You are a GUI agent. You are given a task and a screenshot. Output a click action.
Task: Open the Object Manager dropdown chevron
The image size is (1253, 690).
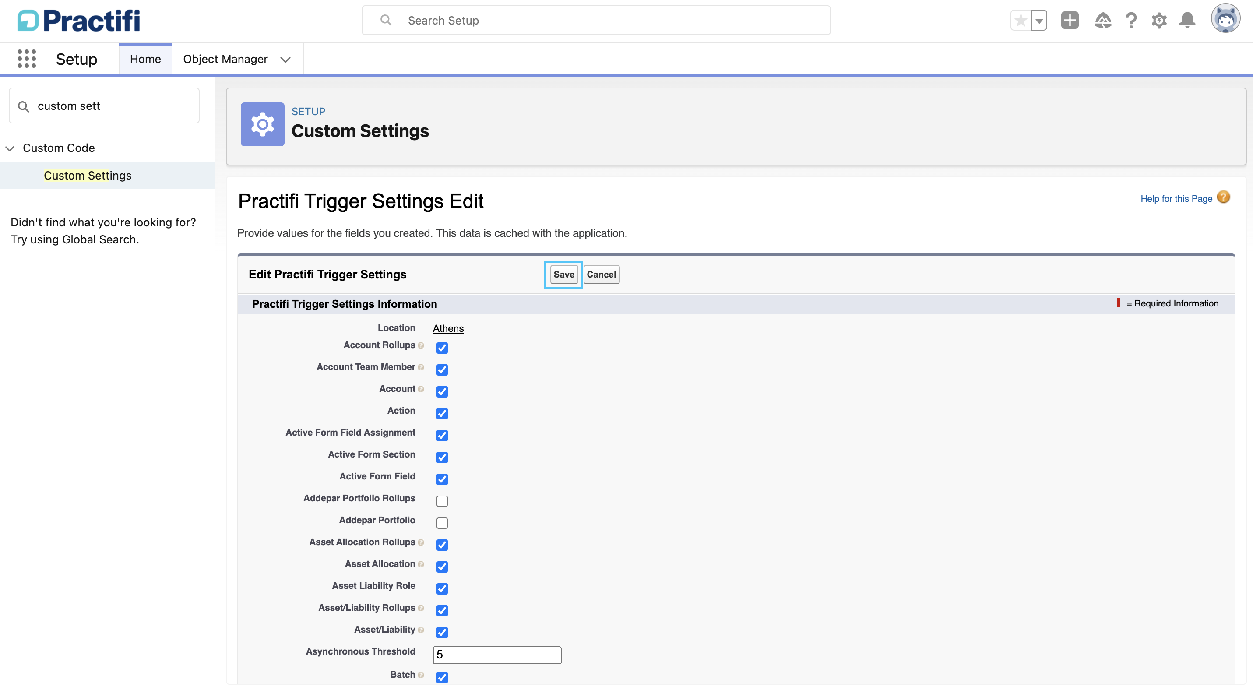coord(285,60)
